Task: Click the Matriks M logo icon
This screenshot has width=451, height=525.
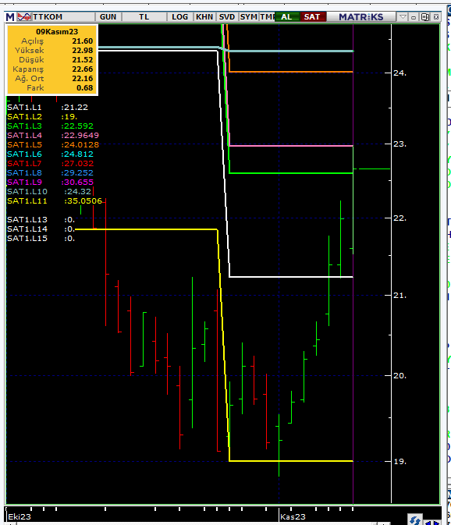Action: pos(10,17)
